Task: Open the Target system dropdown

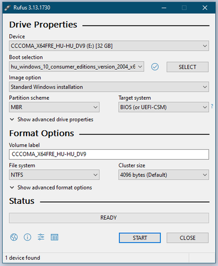Action: coord(164,107)
